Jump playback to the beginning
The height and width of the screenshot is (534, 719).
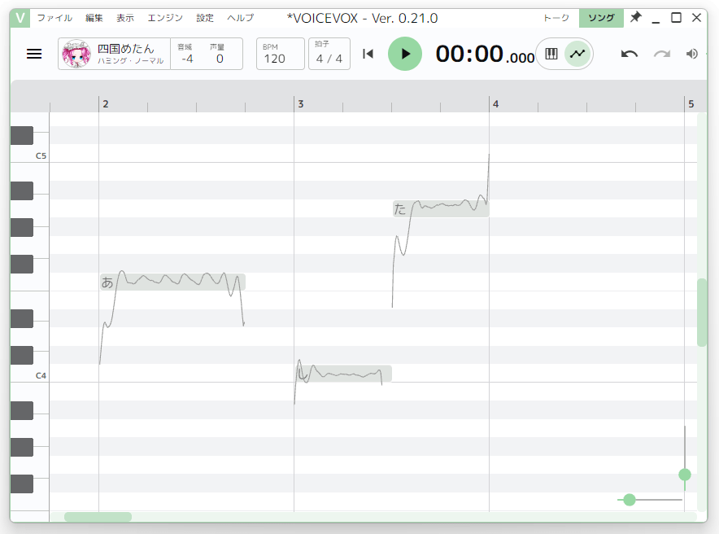(x=368, y=55)
